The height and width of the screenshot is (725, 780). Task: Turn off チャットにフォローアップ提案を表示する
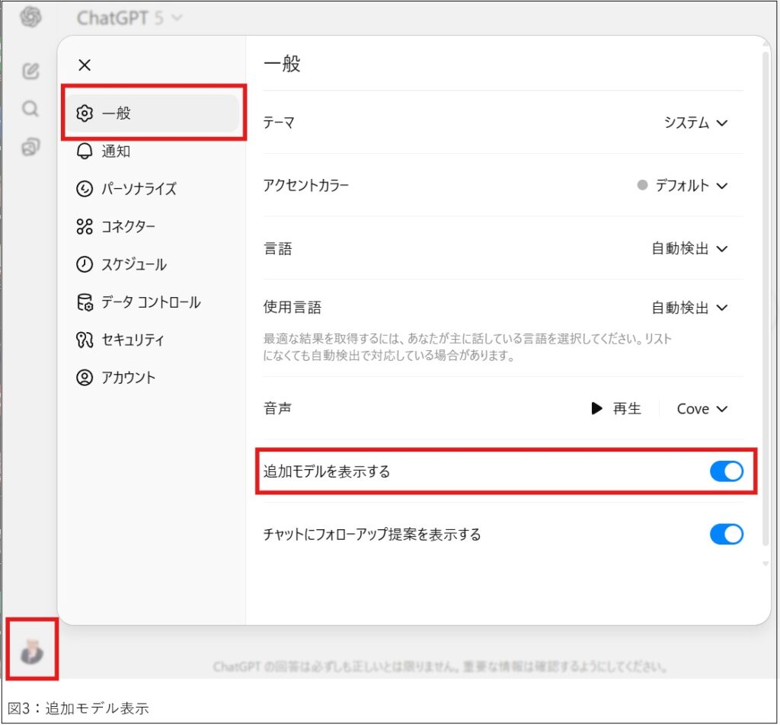727,534
